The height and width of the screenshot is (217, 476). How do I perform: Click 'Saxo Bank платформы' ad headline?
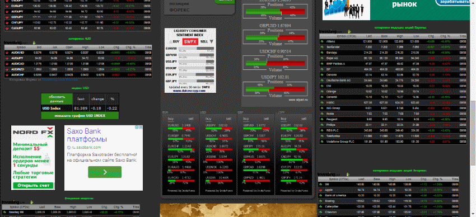[87, 135]
